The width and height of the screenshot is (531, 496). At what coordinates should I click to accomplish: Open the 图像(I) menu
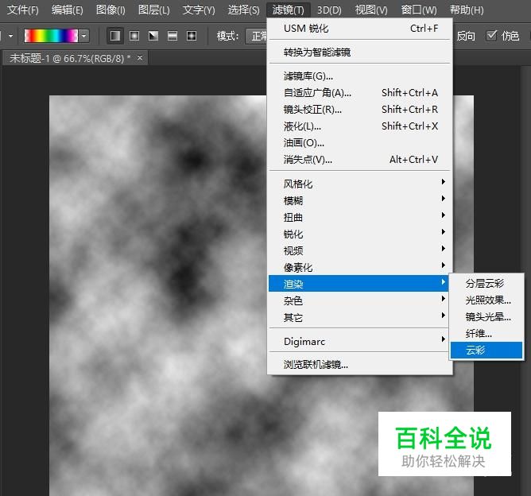[110, 10]
